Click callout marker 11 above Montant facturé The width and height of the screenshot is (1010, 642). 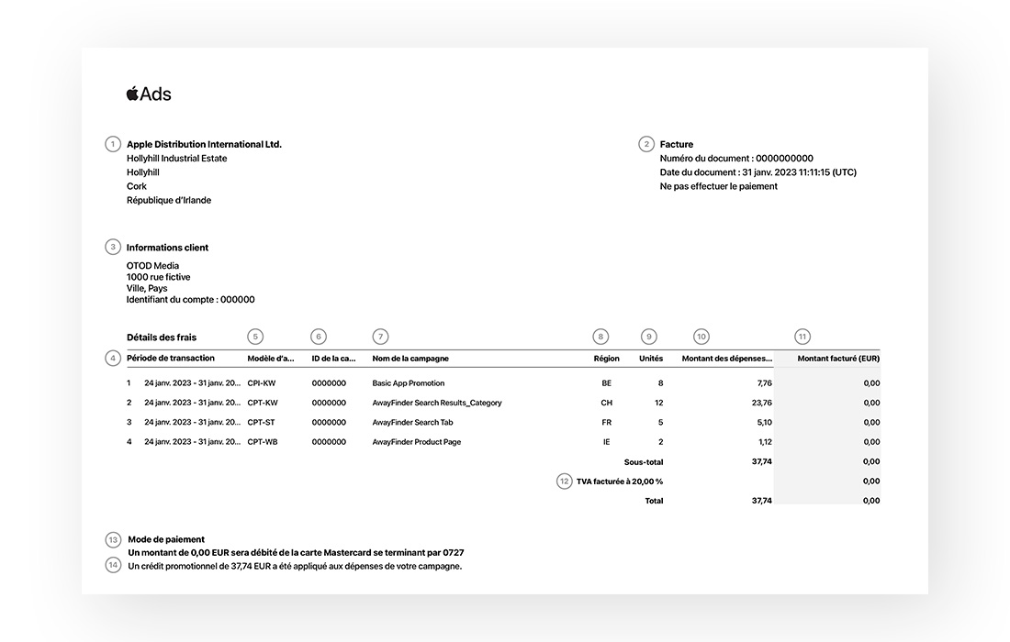click(x=802, y=337)
